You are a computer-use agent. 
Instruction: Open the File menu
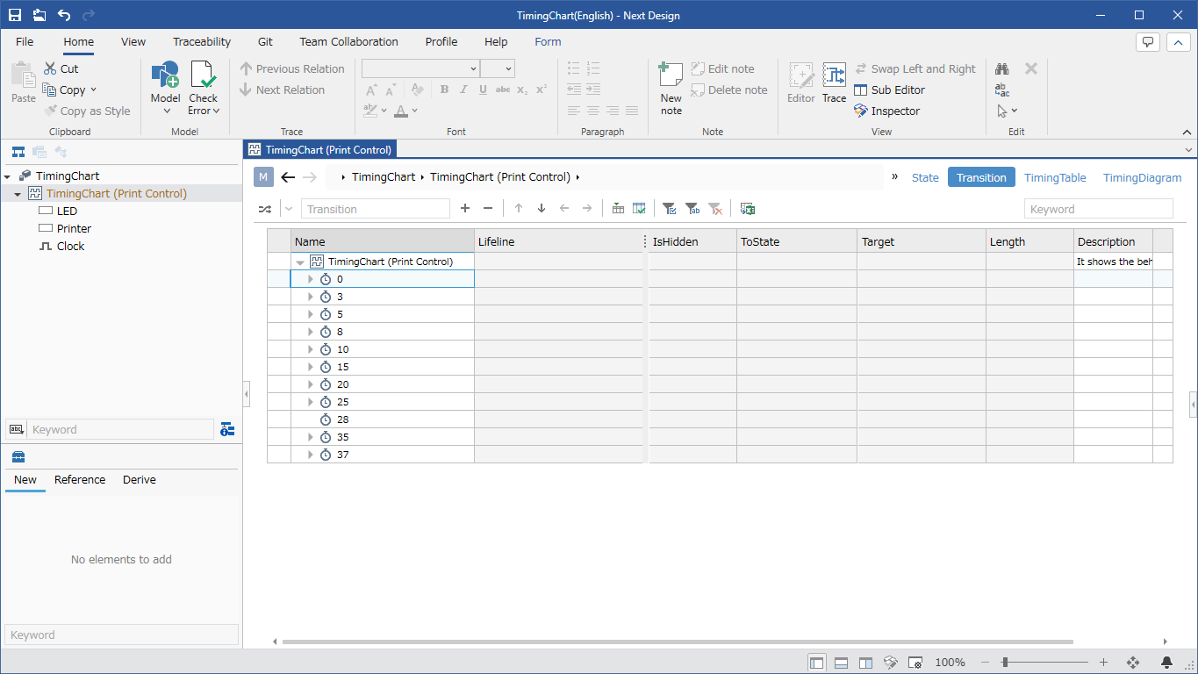tap(25, 41)
